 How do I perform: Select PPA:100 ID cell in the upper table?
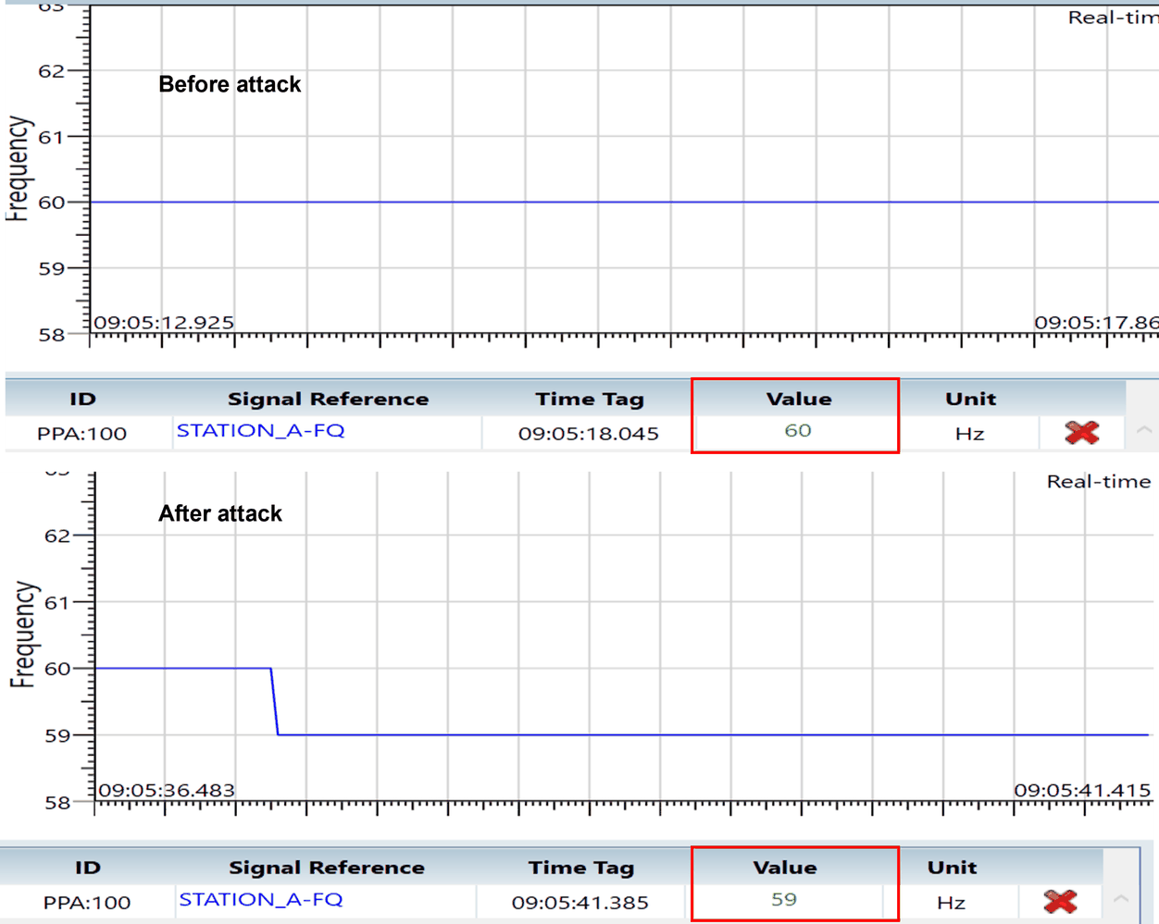point(81,434)
